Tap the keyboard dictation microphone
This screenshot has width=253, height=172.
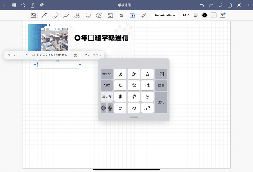click(x=110, y=108)
